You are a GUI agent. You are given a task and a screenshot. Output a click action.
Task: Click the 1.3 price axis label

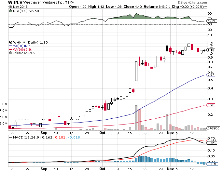[210, 44]
